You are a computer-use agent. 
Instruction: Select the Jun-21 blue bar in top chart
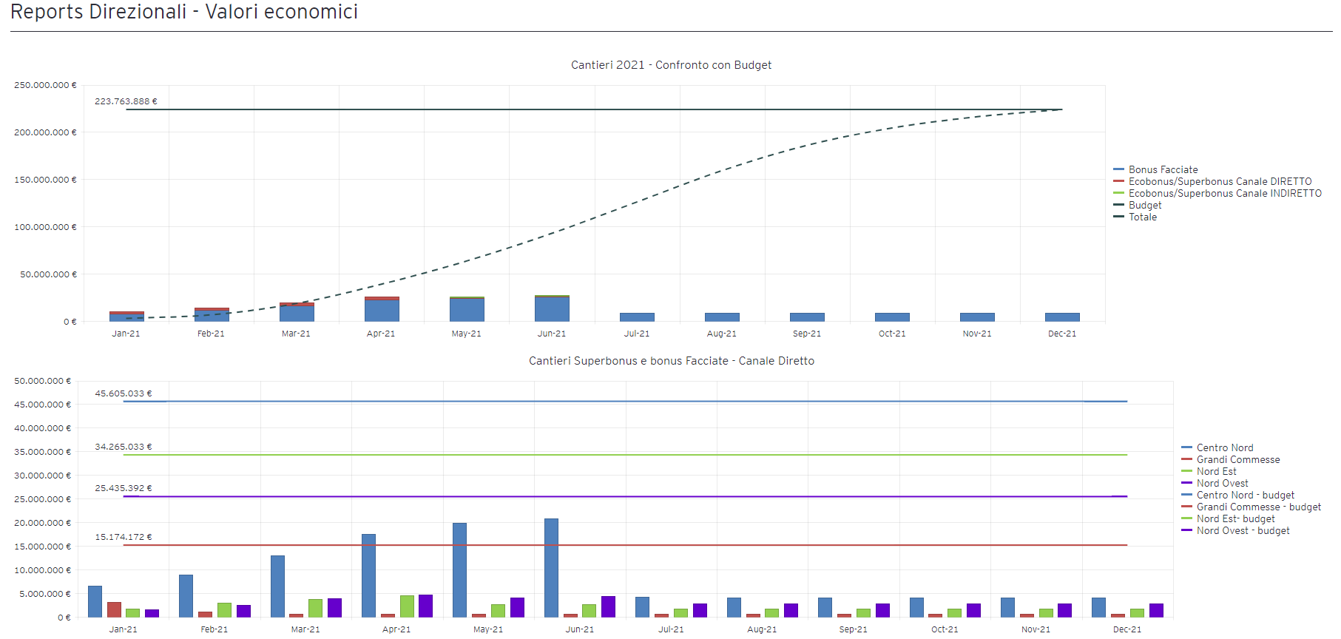pyautogui.click(x=552, y=309)
